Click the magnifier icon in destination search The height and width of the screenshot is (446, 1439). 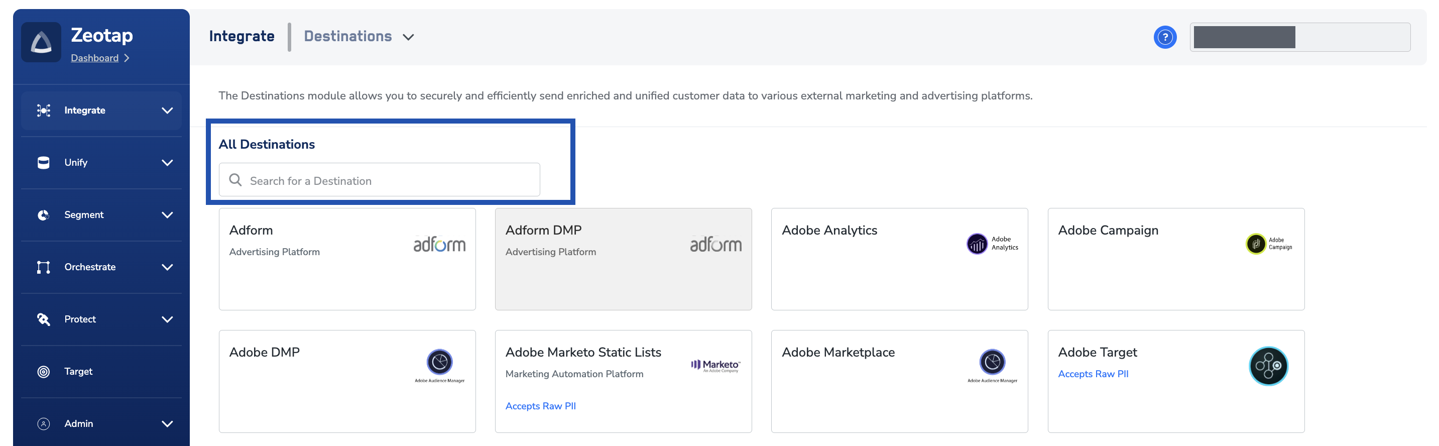235,180
